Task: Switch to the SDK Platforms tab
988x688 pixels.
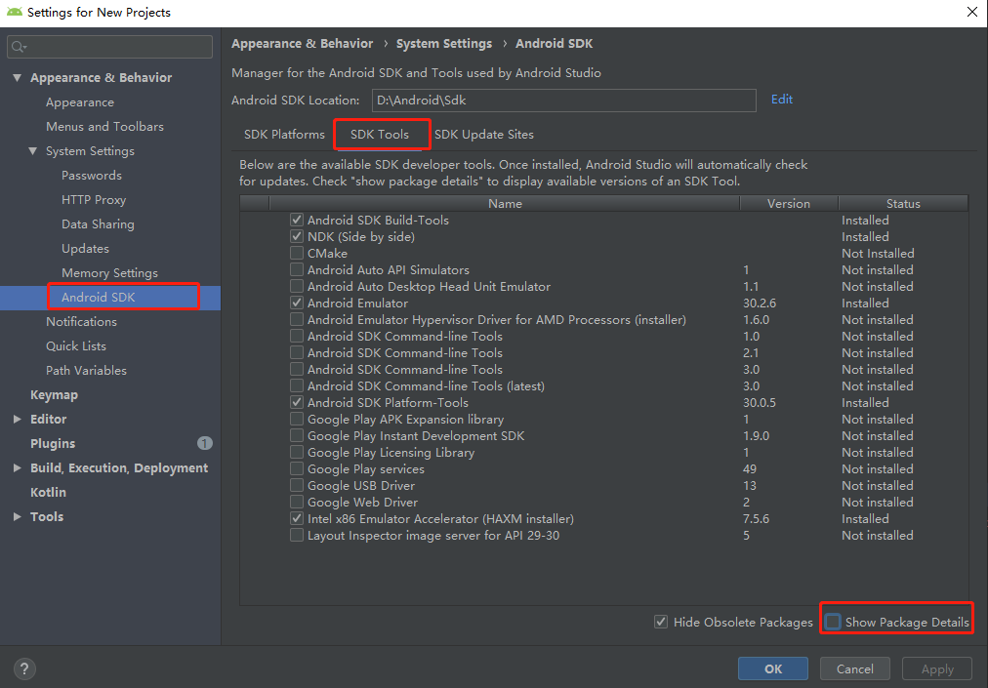Action: coord(284,135)
